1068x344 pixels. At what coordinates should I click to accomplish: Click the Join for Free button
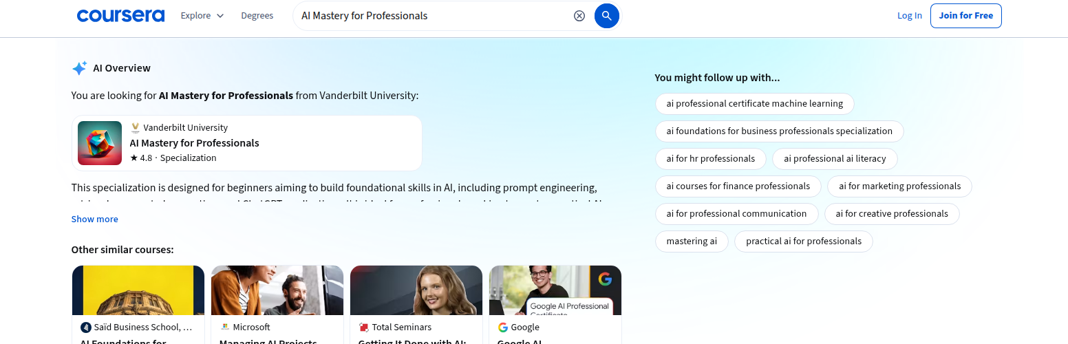point(966,16)
